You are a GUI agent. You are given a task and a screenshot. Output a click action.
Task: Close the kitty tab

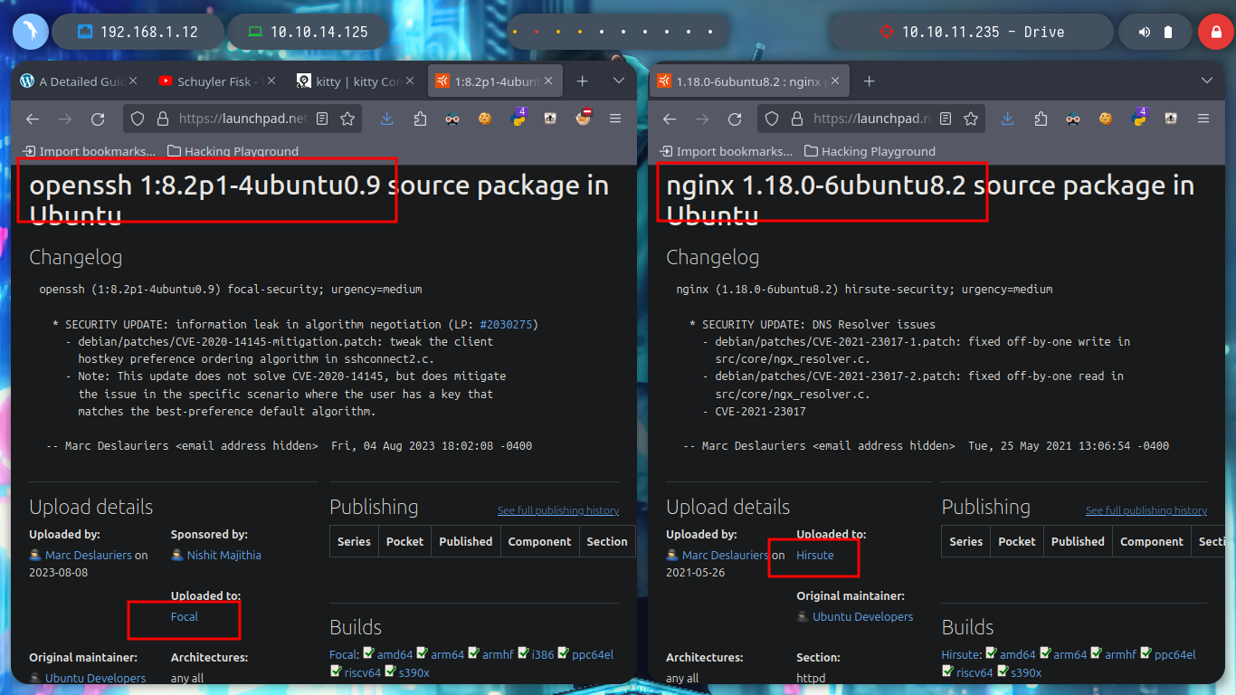[x=408, y=81]
